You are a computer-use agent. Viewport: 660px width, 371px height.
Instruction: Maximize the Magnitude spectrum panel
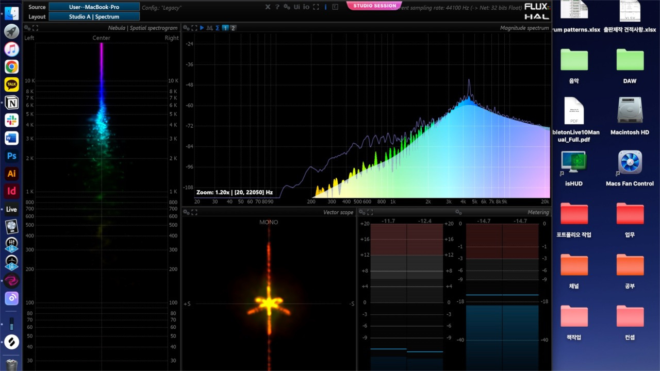click(x=194, y=28)
